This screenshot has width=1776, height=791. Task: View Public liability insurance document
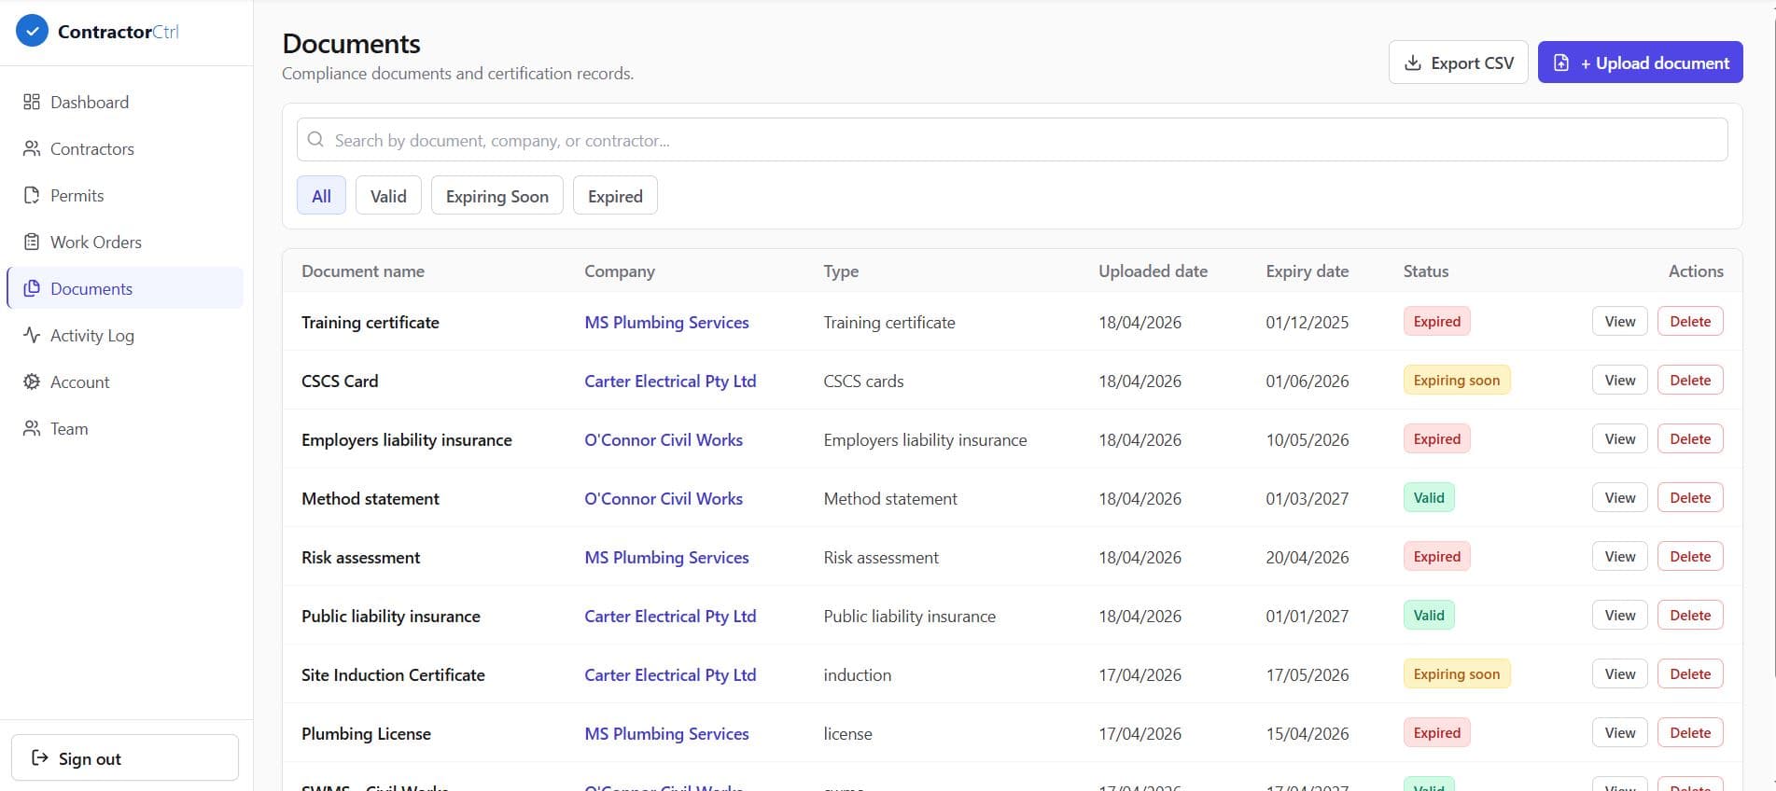tap(1620, 615)
